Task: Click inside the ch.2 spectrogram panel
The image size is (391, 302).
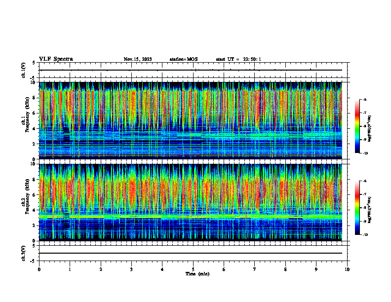Action: 190,202
